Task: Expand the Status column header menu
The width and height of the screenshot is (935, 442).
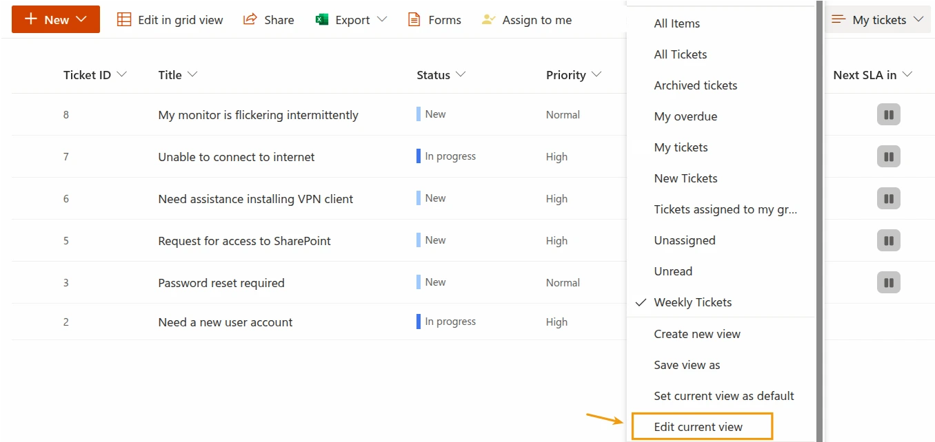Action: (461, 74)
